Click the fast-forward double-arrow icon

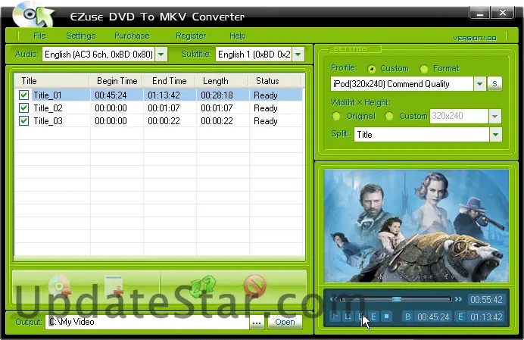click(x=459, y=299)
